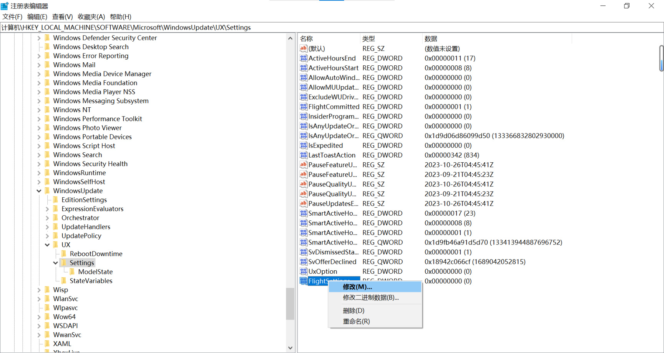Collapse the WindowsUpdate key
The image size is (664, 353).
(x=39, y=191)
